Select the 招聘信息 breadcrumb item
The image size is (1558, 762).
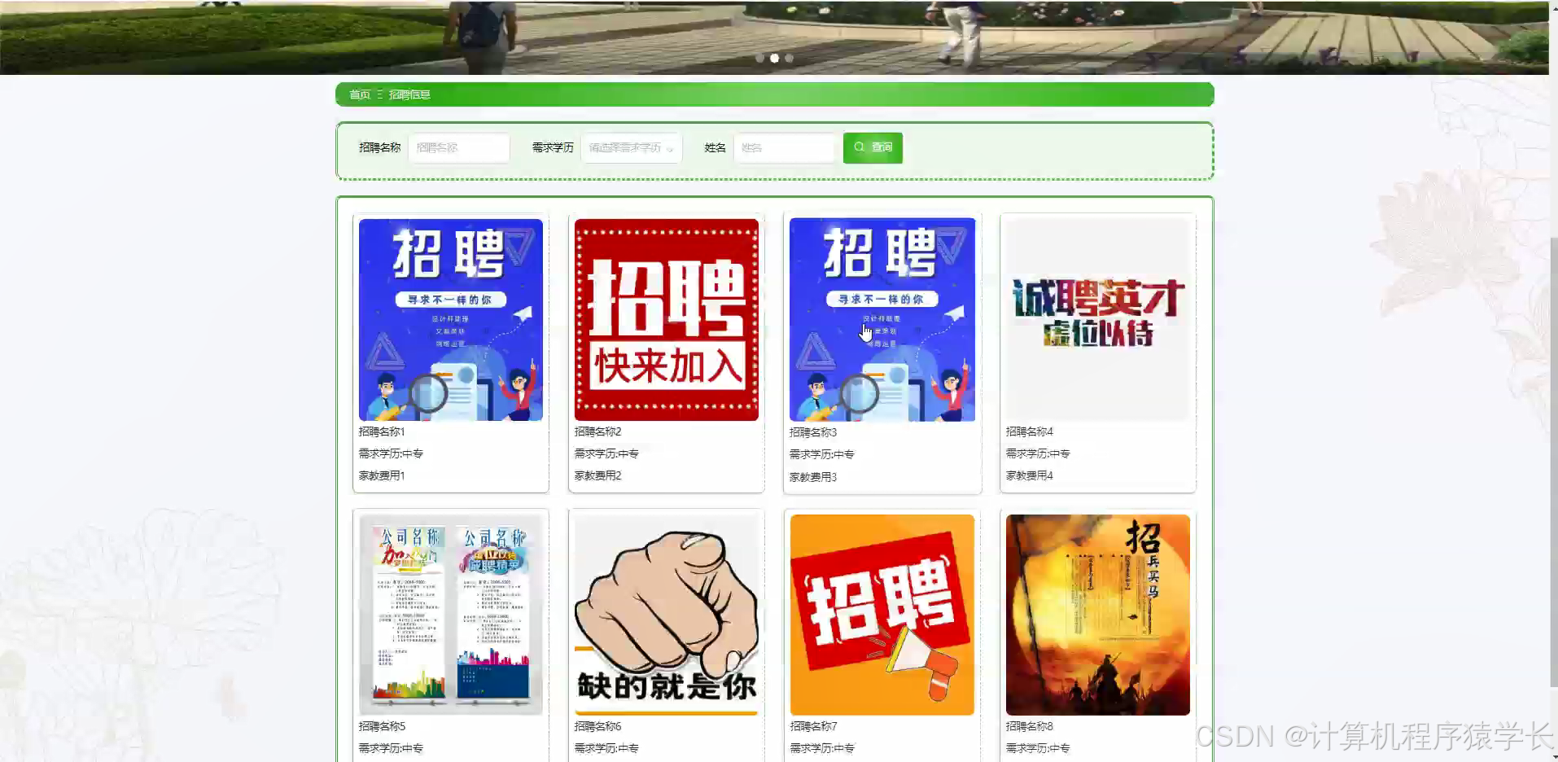[409, 94]
